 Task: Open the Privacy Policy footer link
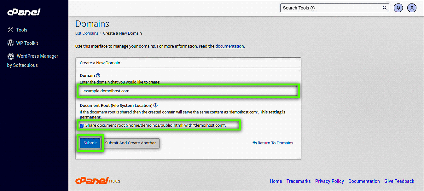point(329,181)
